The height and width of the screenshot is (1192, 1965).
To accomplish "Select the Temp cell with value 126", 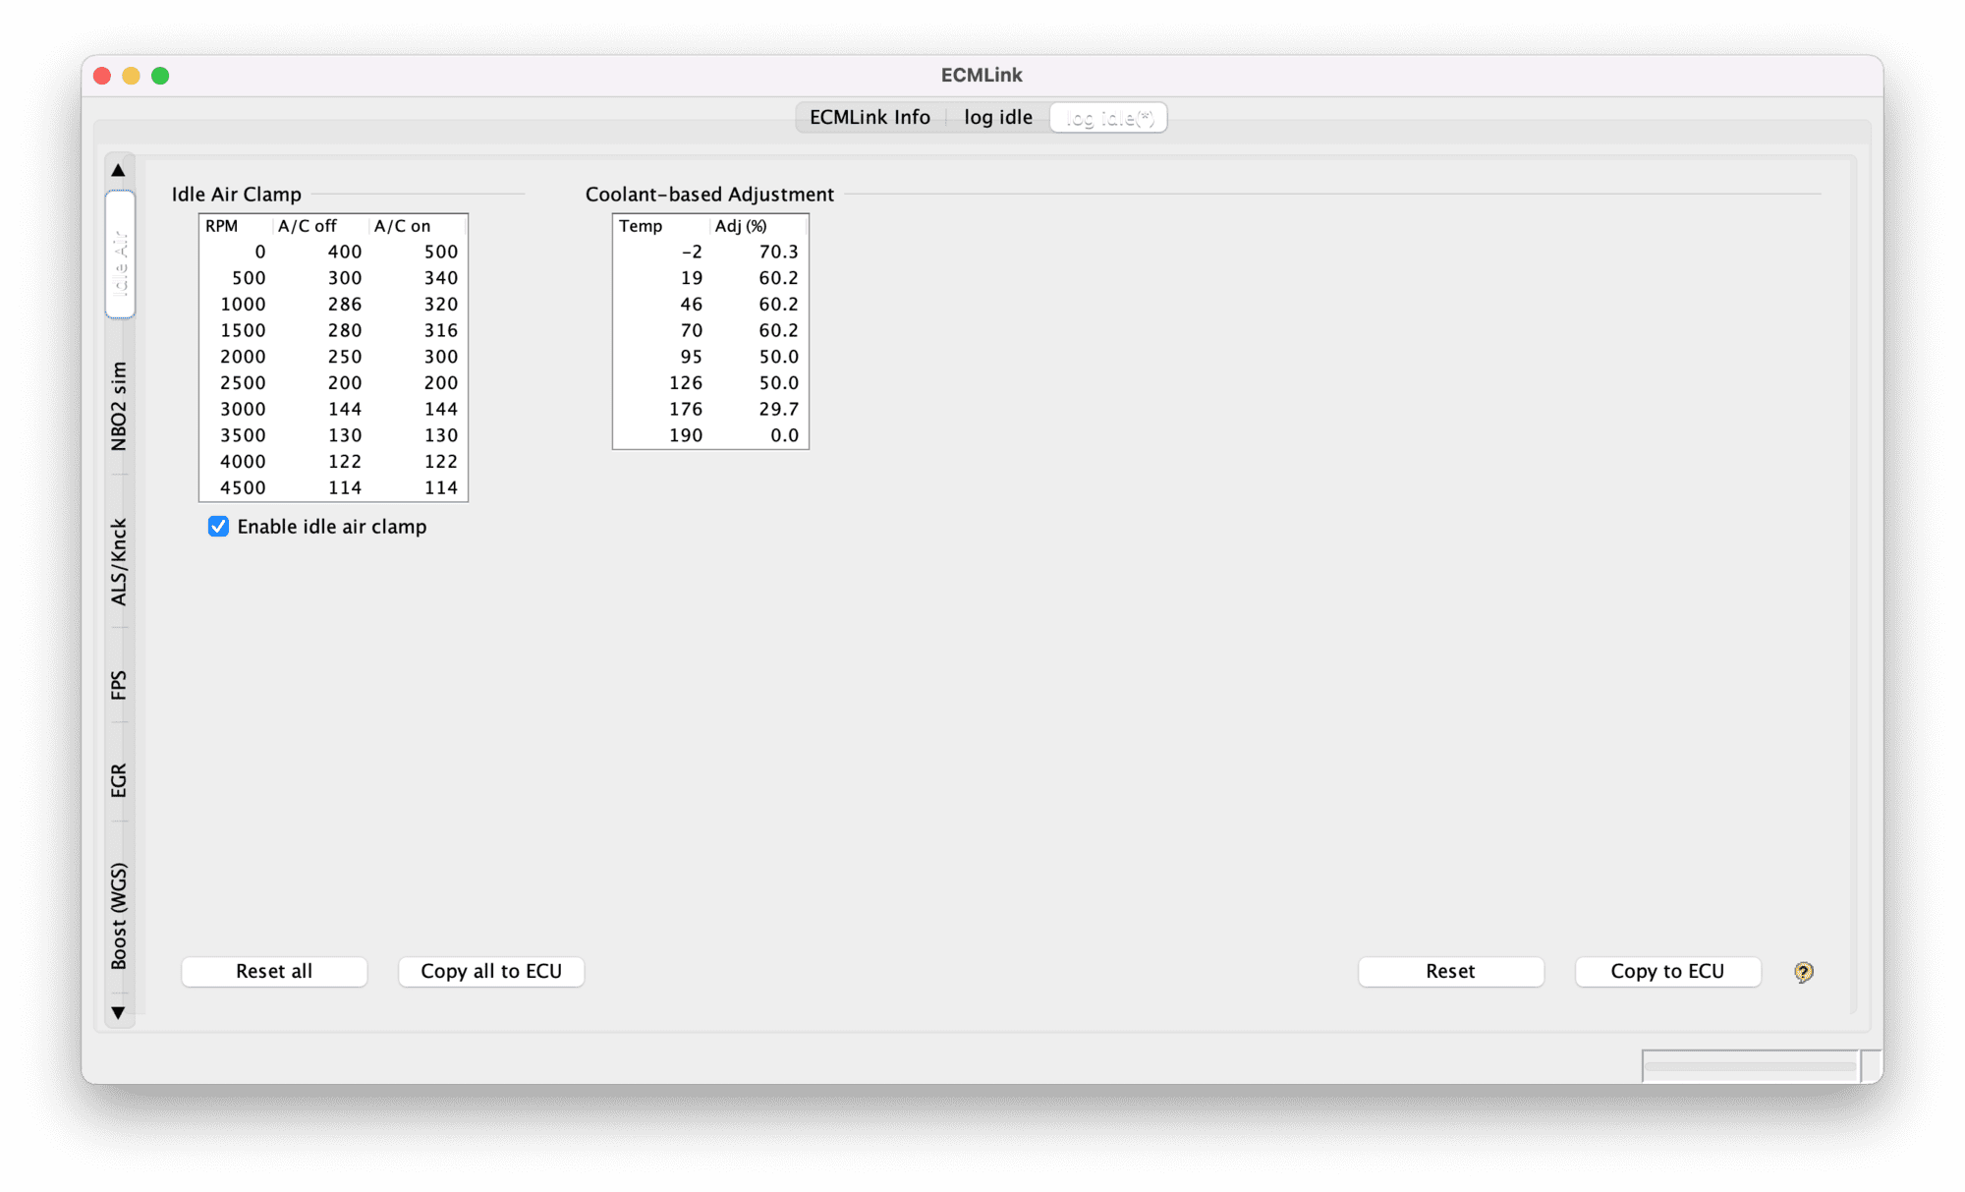I will (661, 382).
